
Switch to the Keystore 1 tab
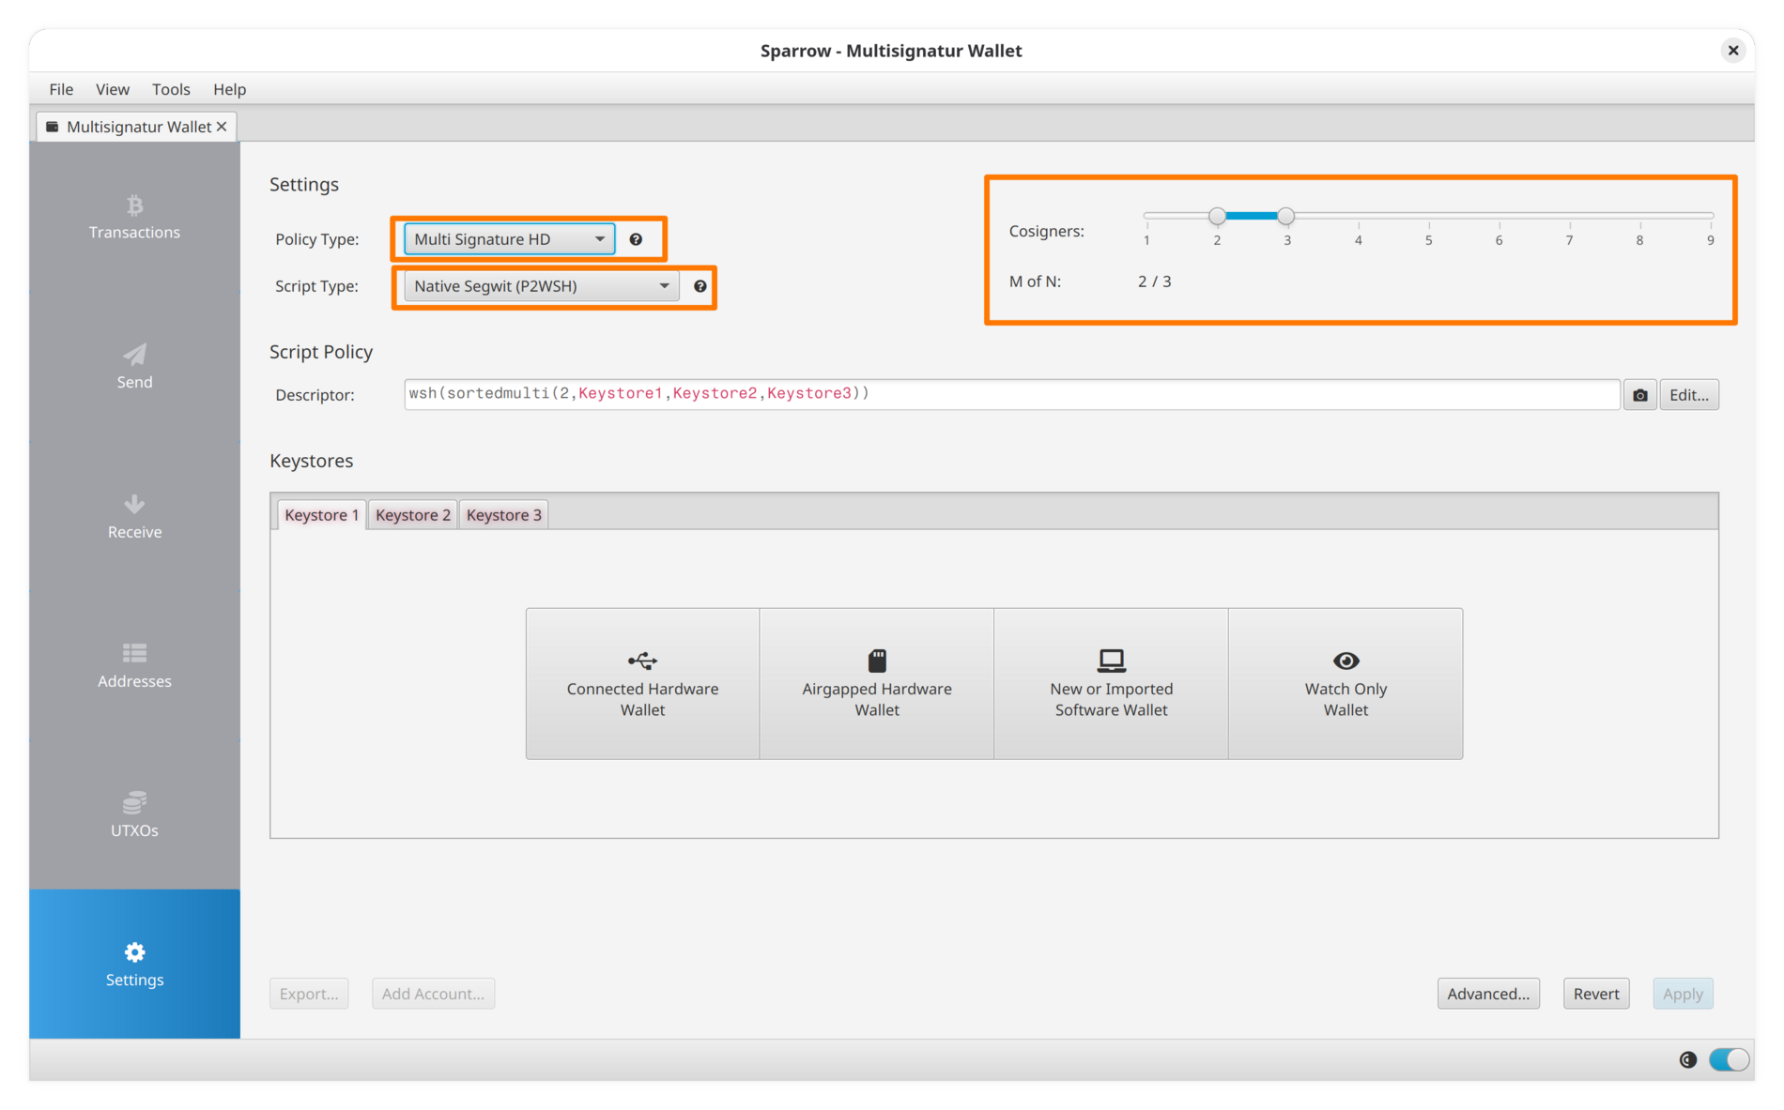pyautogui.click(x=321, y=514)
